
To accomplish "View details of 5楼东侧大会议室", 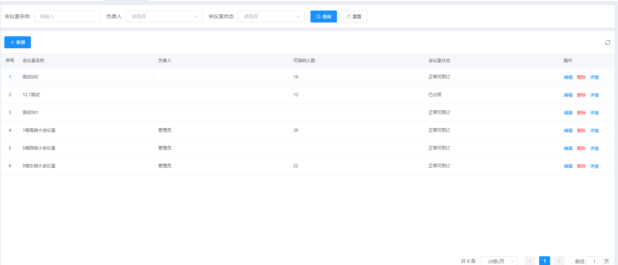I will coord(594,166).
